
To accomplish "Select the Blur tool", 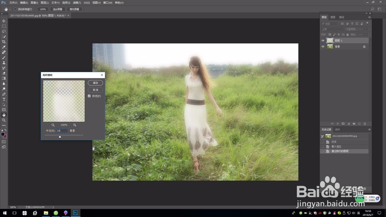I will (4, 84).
